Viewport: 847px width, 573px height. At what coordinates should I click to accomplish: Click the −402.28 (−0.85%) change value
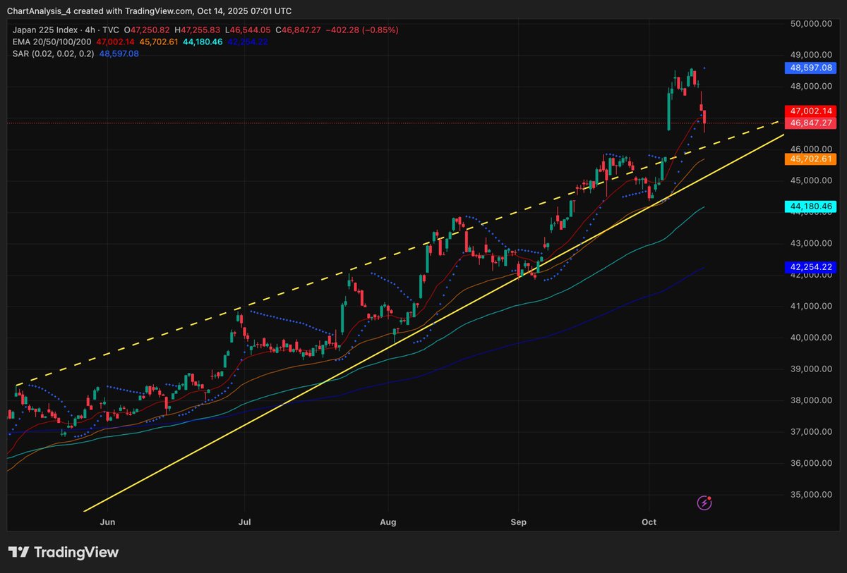pyautogui.click(x=361, y=30)
